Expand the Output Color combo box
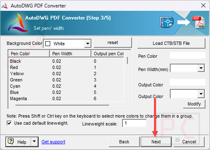The image size is (210, 150). coord(201,94)
